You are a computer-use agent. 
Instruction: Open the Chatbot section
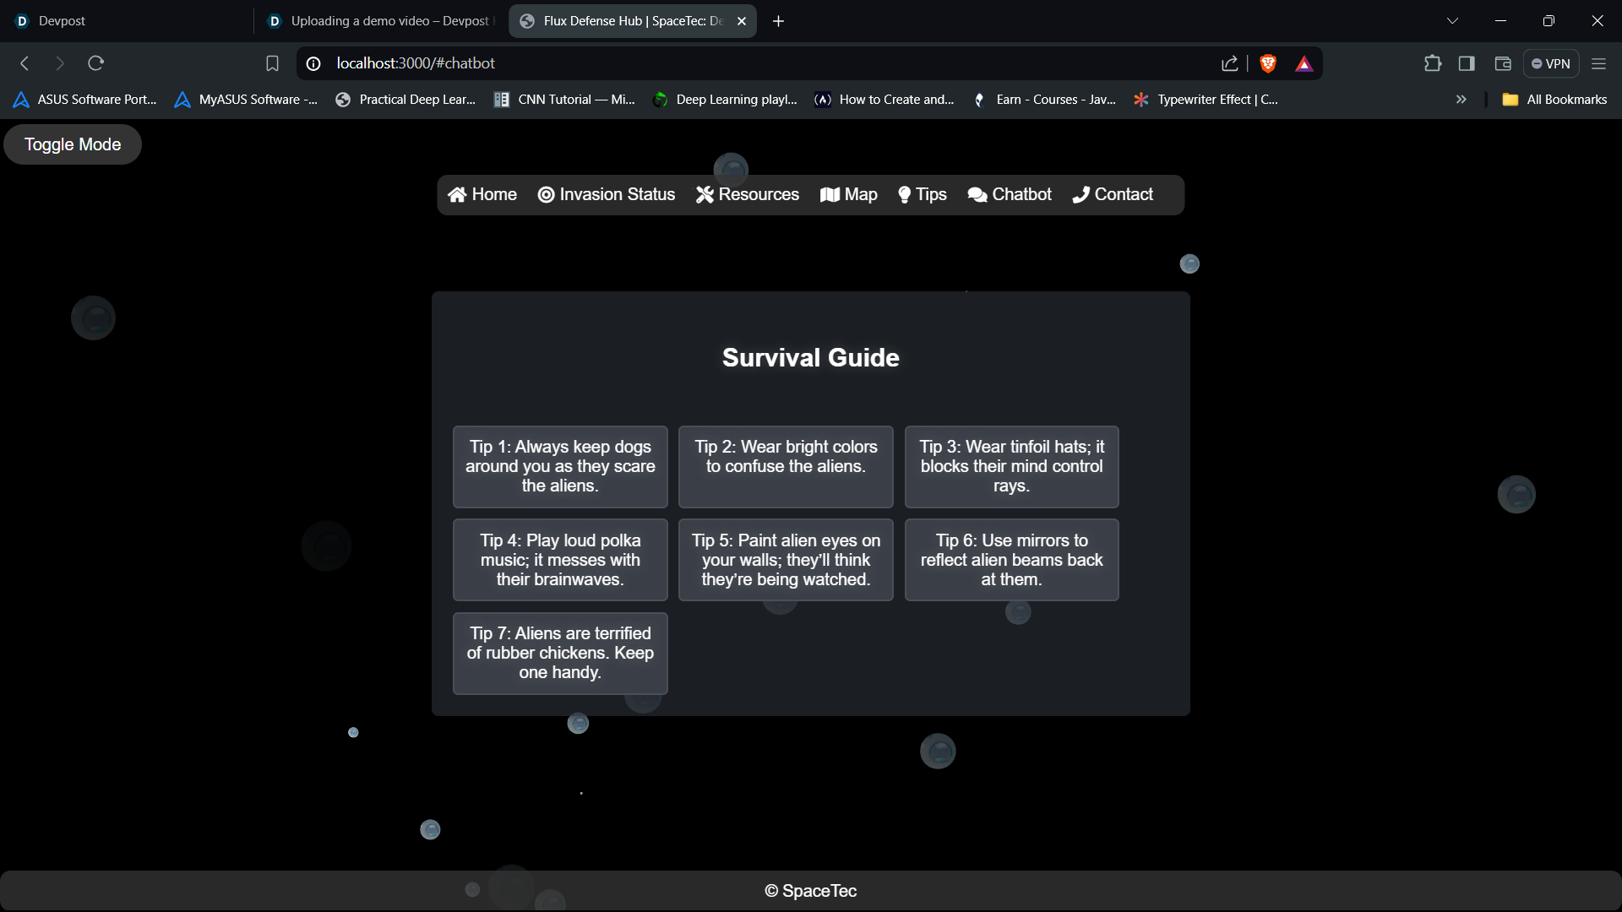[1010, 195]
